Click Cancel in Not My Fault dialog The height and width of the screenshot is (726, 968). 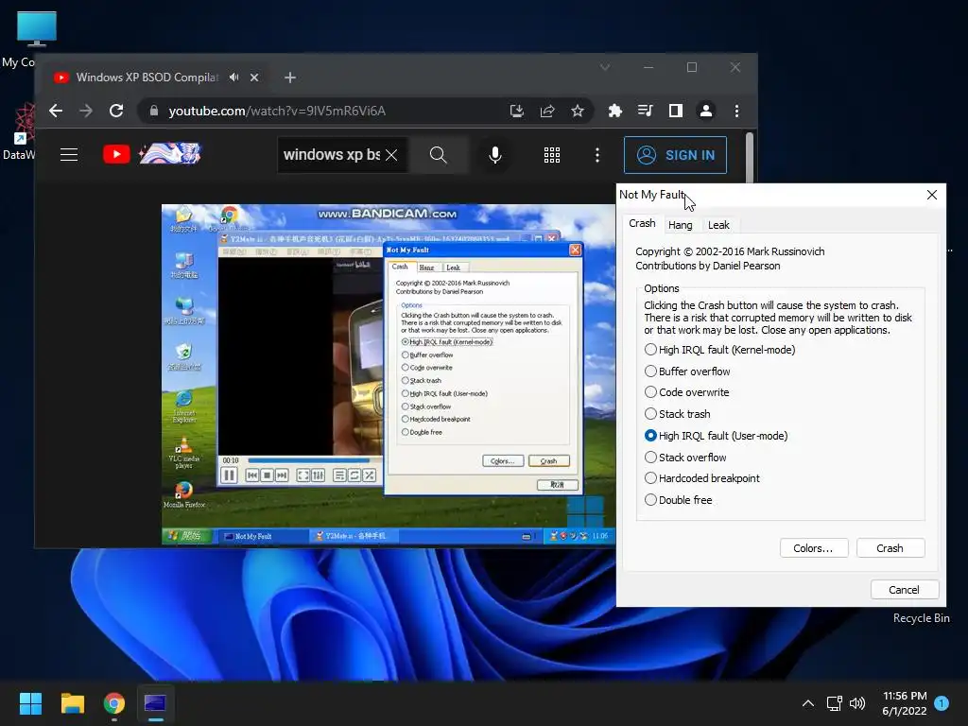pyautogui.click(x=905, y=590)
